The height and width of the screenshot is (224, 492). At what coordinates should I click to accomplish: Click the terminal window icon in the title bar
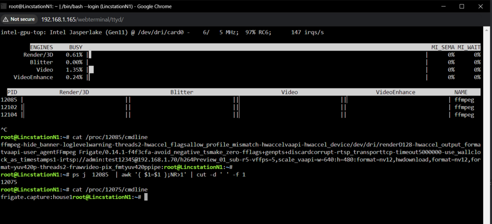click(x=4, y=6)
